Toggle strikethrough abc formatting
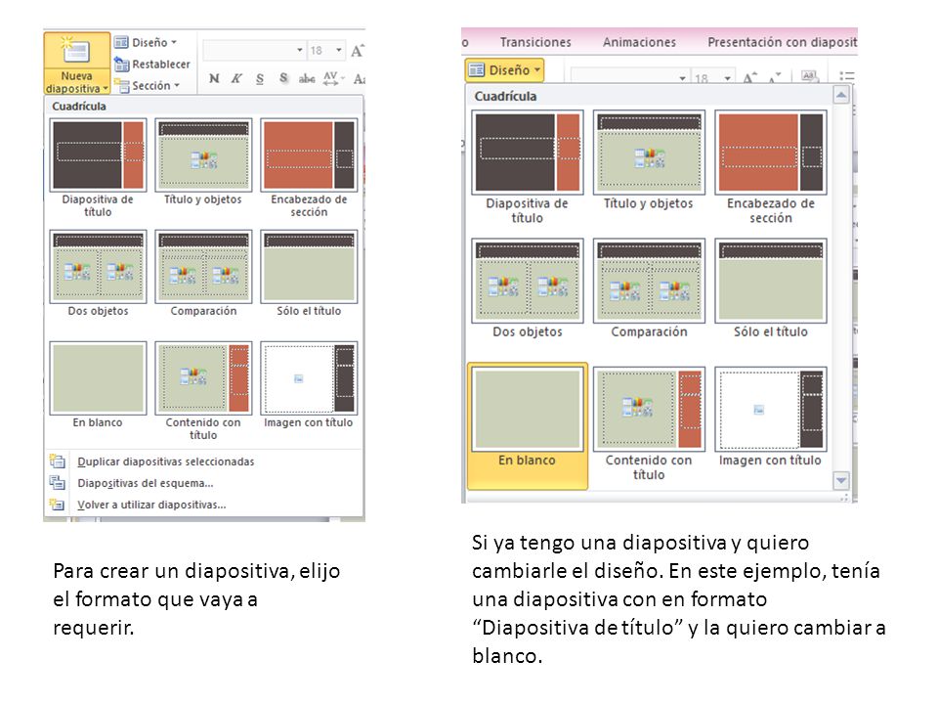This screenshot has height=704, width=938. pos(307,78)
